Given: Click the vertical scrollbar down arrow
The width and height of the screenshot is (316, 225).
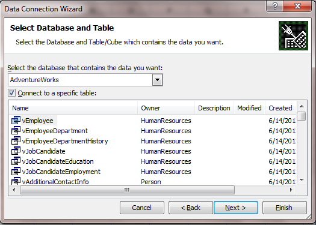Looking at the screenshot, I should [x=302, y=180].
